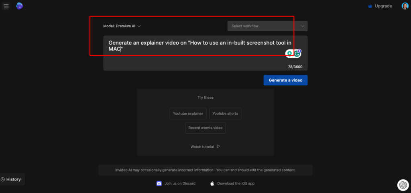Viewport: 411px width, 193px height.
Task: Click the Apple logo icon
Action: (x=212, y=183)
